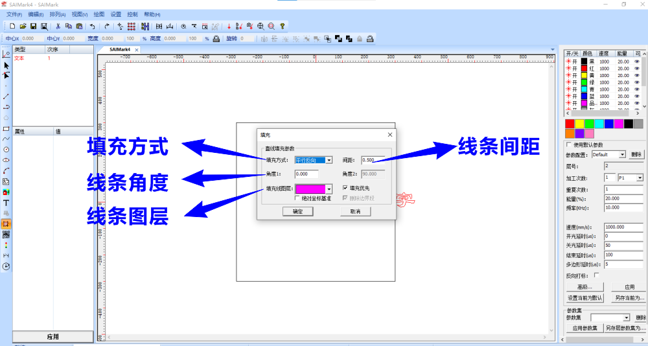Click the Open folder toolbar icon
Screen dimensions: 648x346
(23, 27)
